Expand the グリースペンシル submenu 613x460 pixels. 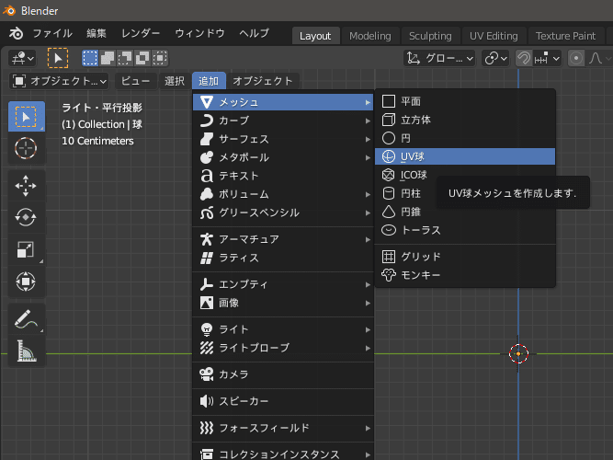pyautogui.click(x=283, y=213)
